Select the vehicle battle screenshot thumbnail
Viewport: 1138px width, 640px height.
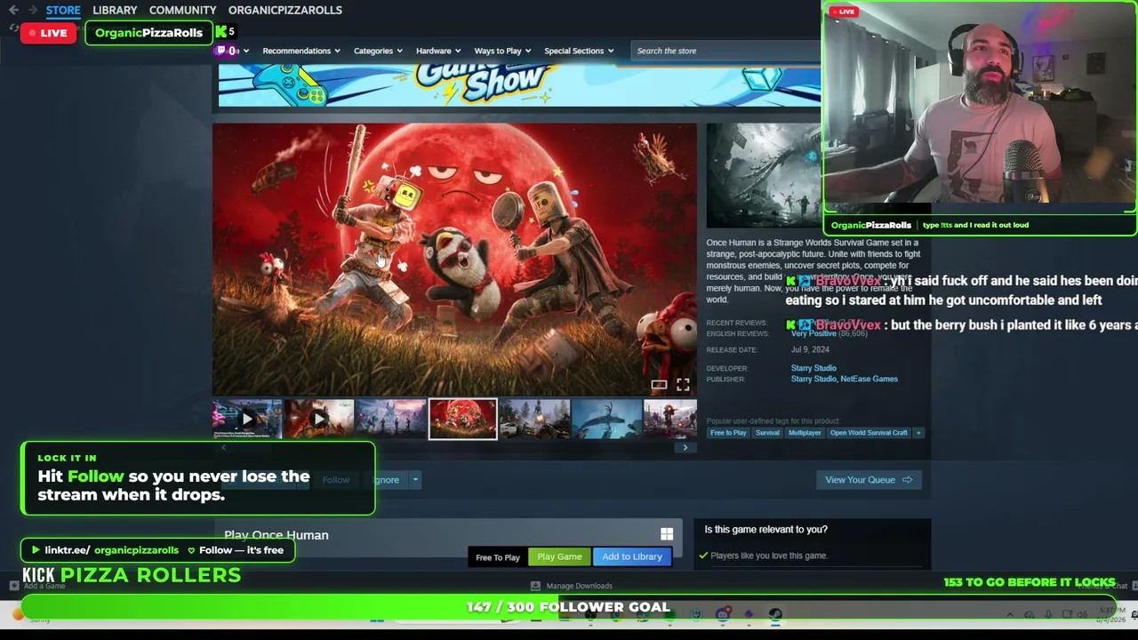534,419
